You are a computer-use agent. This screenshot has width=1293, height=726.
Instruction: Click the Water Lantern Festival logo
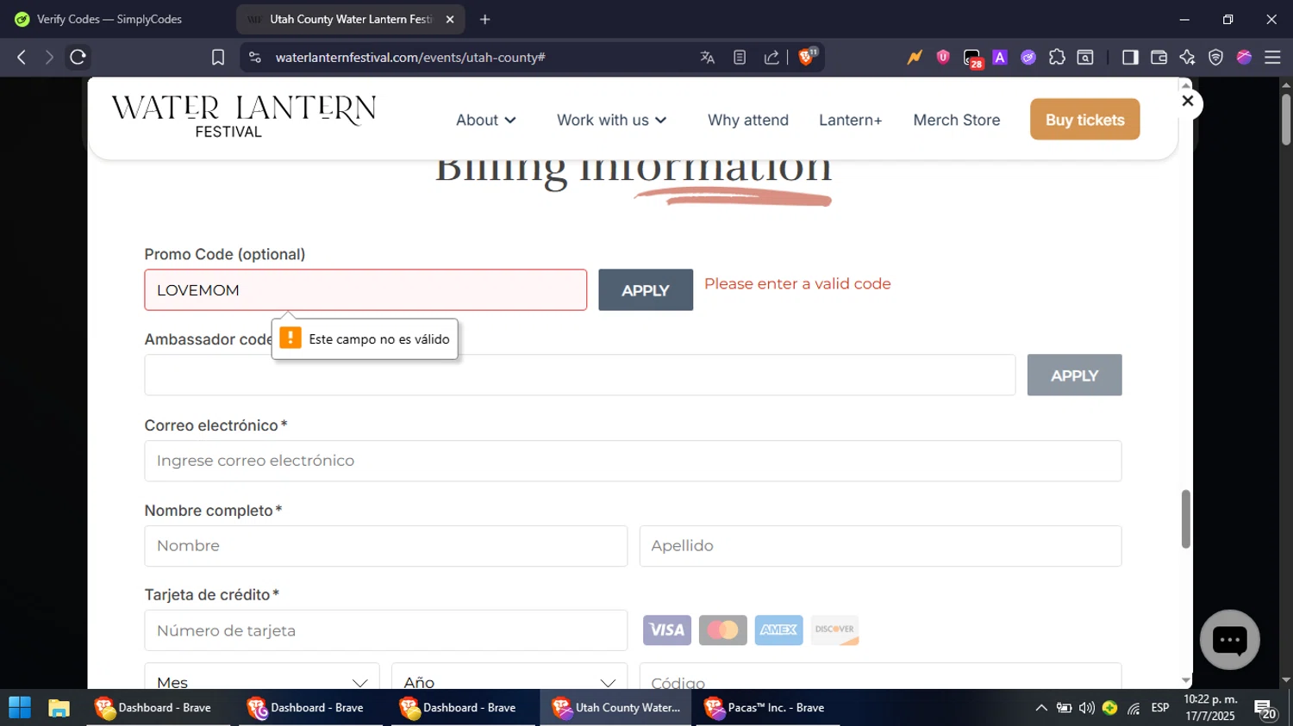(243, 117)
